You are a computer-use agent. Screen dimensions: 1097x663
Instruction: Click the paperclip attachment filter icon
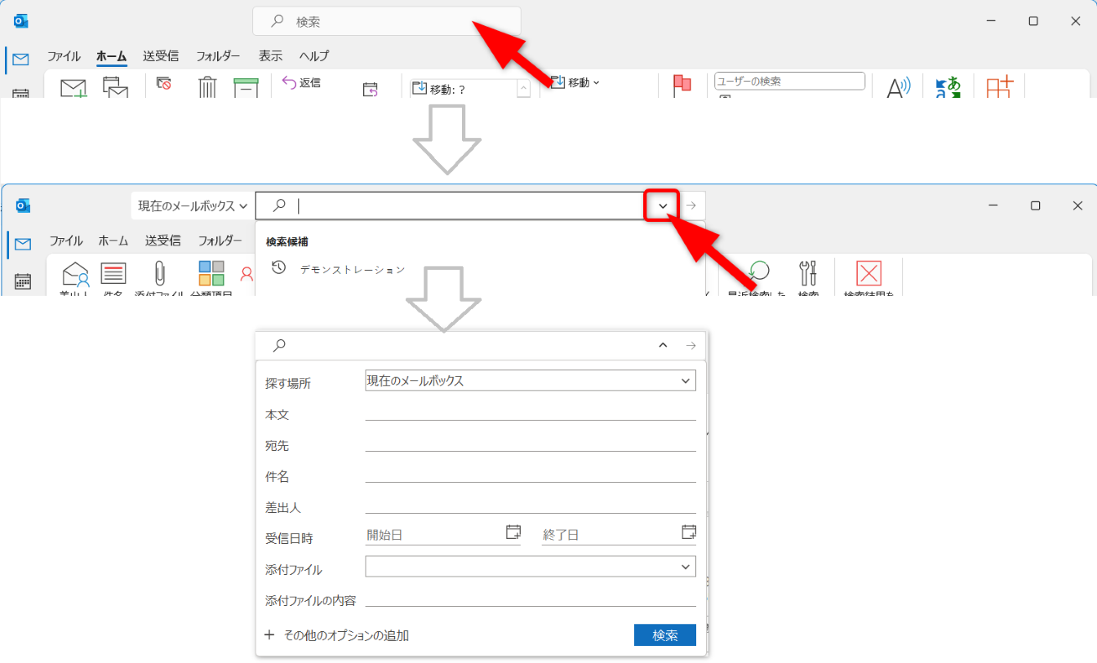(x=159, y=273)
